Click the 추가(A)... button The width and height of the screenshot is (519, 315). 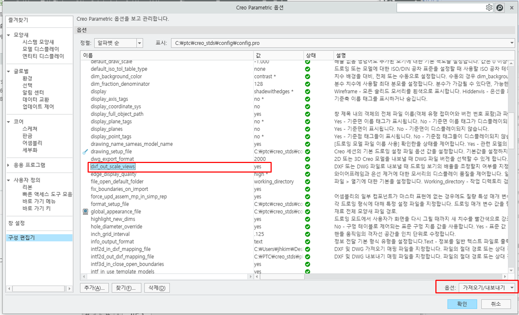tap(94, 288)
